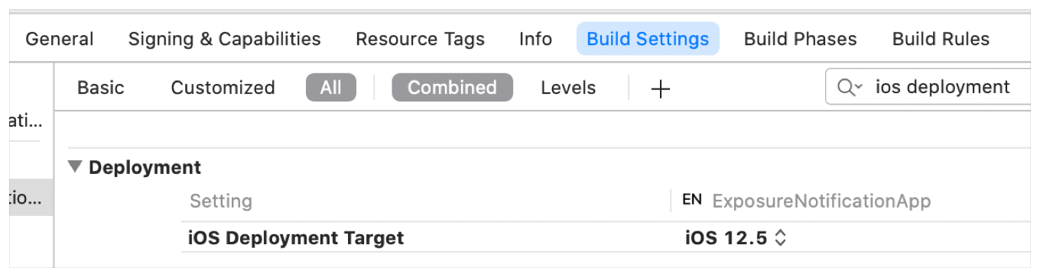Click the plus add build setting icon
This screenshot has width=1040, height=277.
coord(660,89)
